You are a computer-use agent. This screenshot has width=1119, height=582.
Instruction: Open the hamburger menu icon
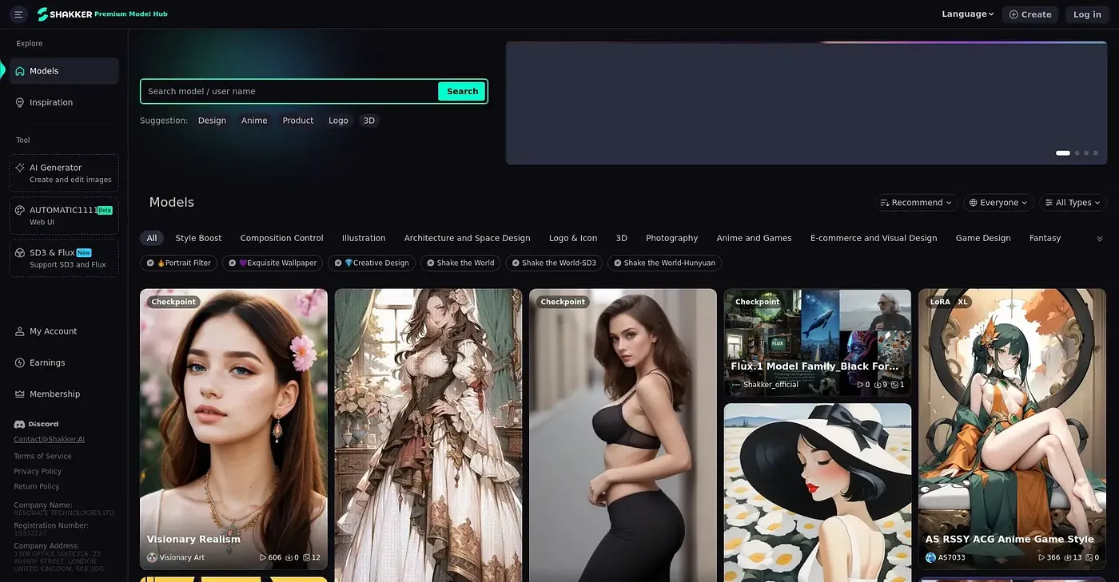click(x=18, y=14)
